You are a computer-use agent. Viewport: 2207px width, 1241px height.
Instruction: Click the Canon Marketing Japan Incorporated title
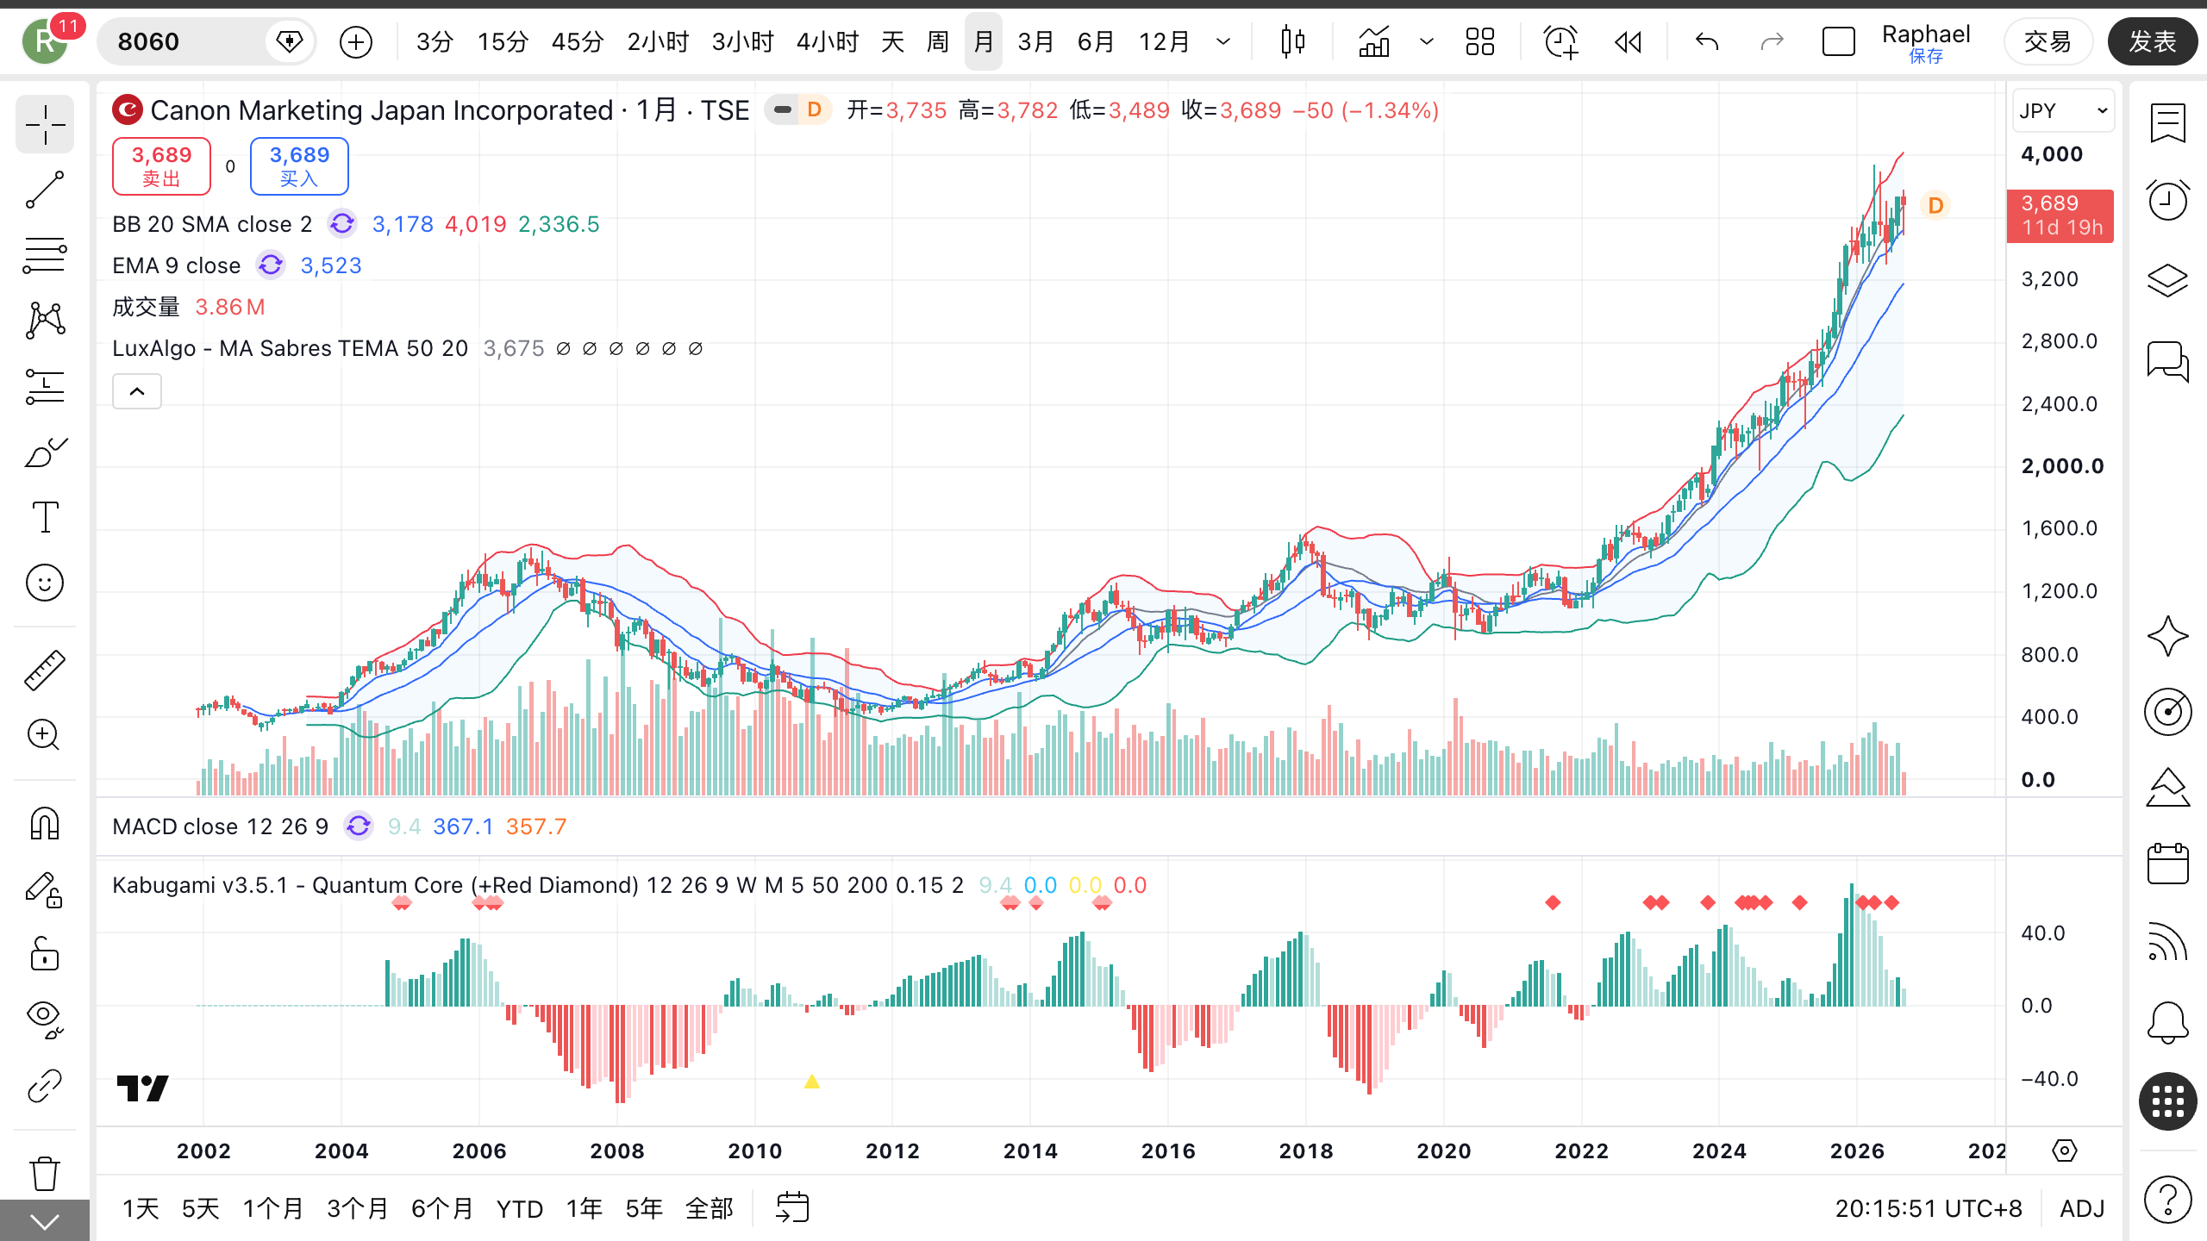point(381,110)
